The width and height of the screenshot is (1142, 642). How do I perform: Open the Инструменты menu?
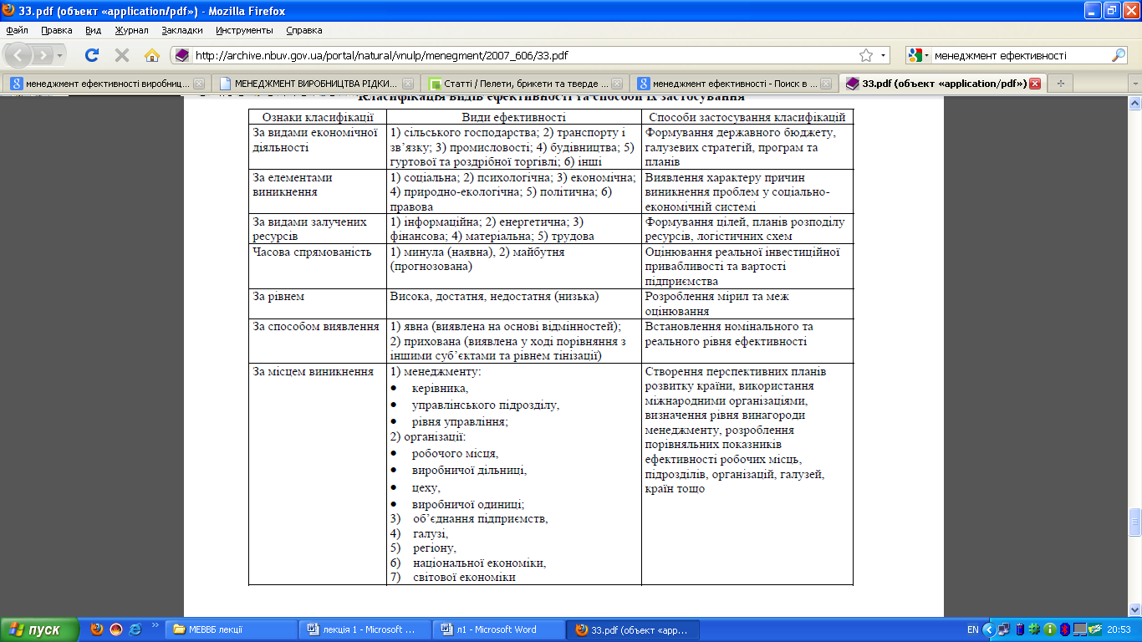244,30
